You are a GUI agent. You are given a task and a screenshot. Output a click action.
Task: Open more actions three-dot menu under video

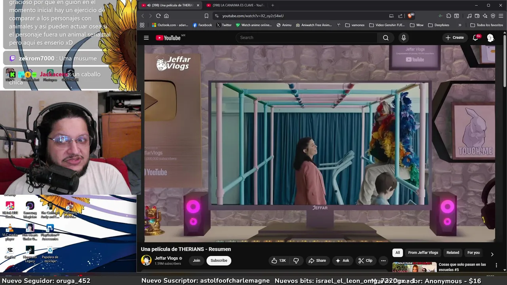(x=383, y=260)
